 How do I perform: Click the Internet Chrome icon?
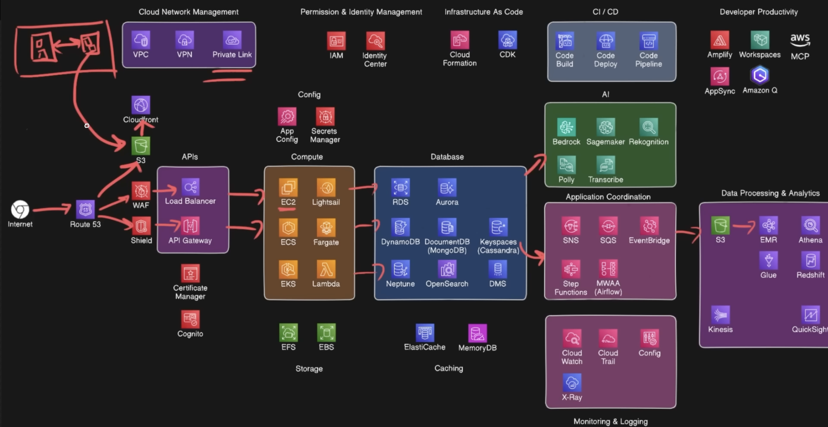click(20, 209)
